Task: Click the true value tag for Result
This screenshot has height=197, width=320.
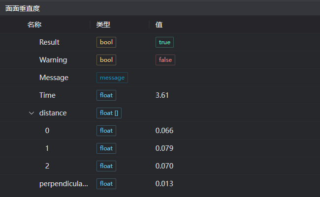Action: 164,42
